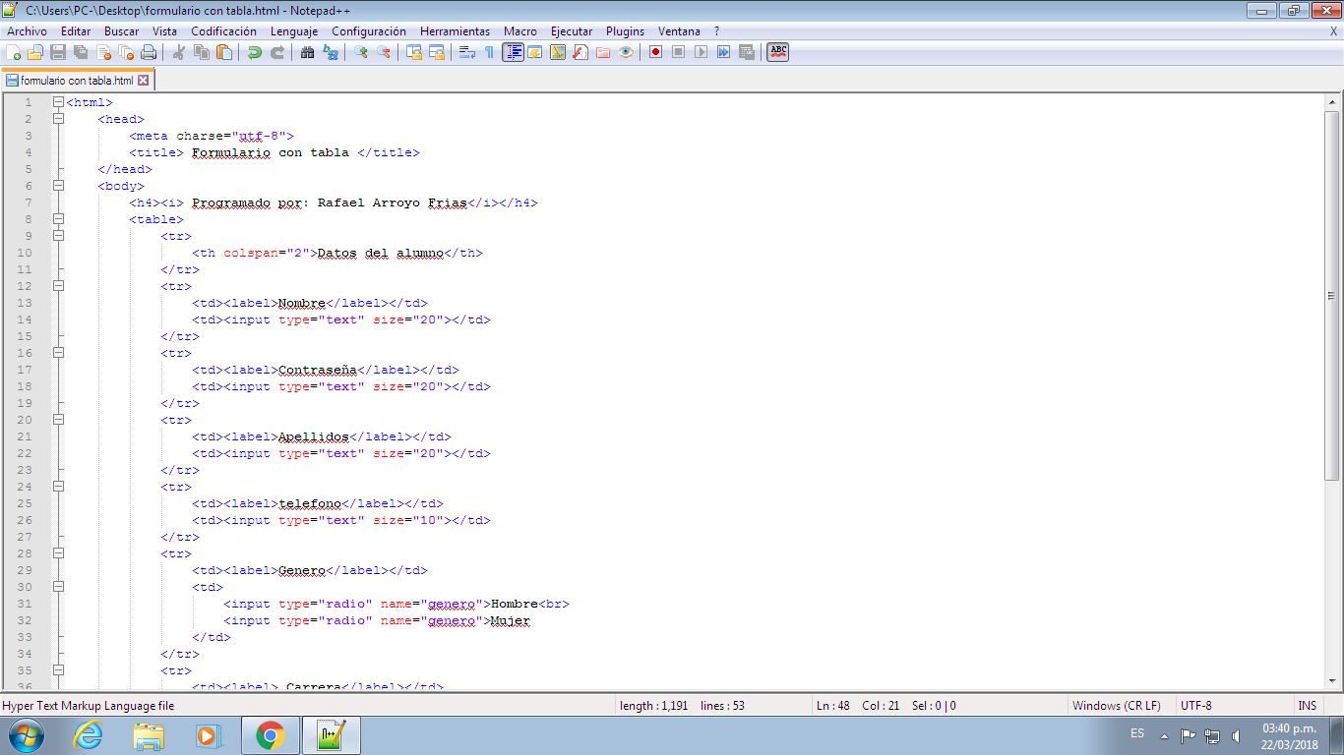Screen dimensions: 1344x755
Task: Run the spell checker (ABC icon)
Action: 776,52
